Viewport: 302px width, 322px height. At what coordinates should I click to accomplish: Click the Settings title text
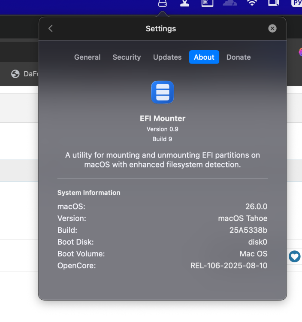pos(161,28)
